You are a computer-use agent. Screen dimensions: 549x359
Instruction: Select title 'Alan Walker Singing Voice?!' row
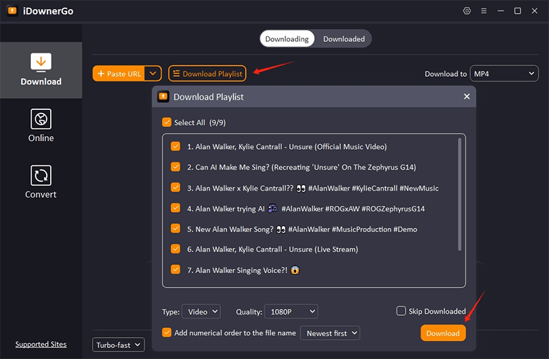coord(244,270)
